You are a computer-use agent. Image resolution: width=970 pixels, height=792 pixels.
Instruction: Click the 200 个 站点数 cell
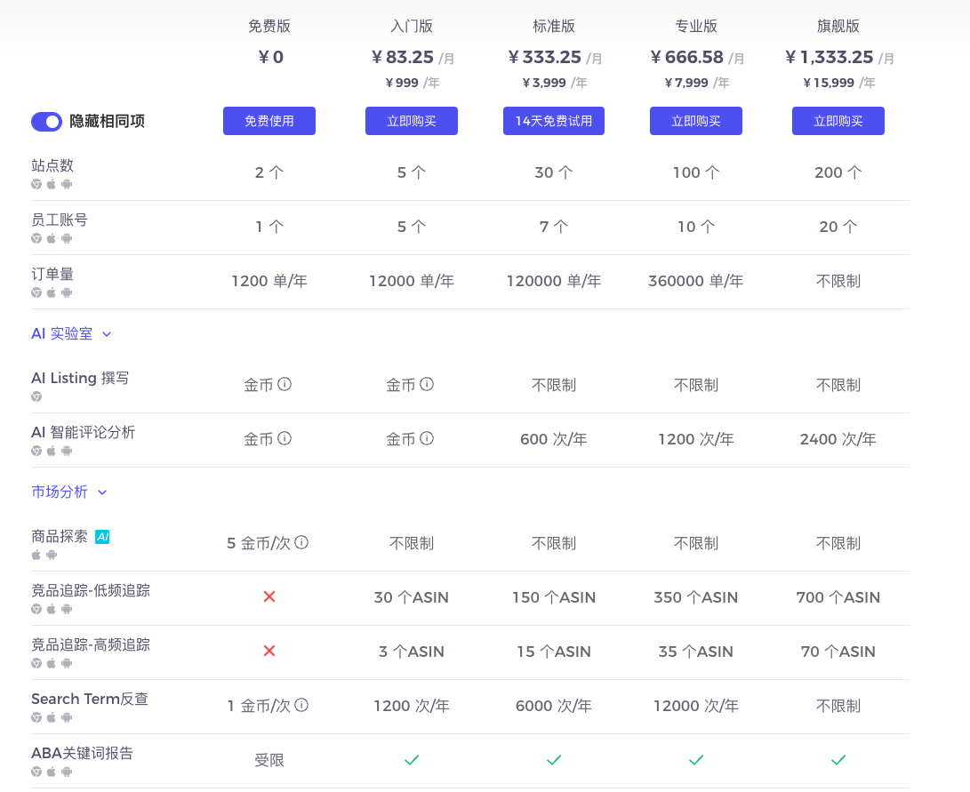pyautogui.click(x=838, y=172)
